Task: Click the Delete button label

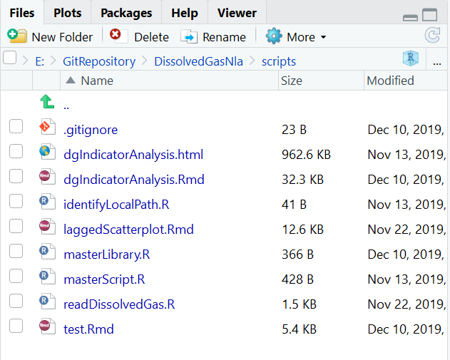Action: click(151, 37)
